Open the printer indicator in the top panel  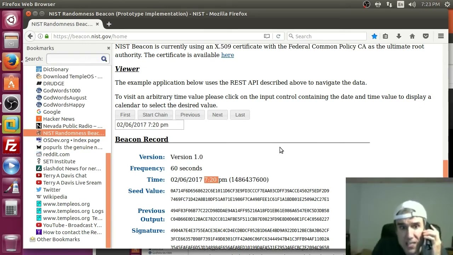pyautogui.click(x=378, y=4)
